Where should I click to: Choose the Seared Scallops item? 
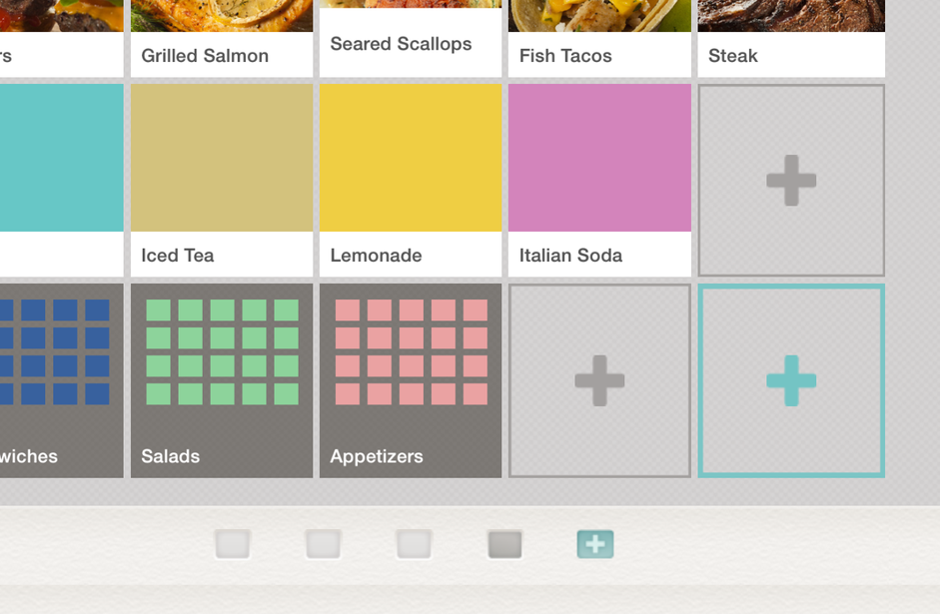click(411, 38)
